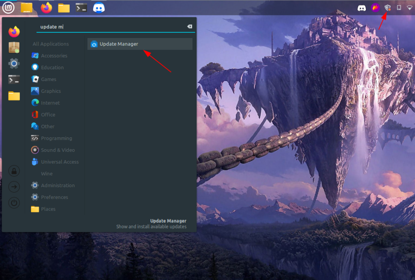This screenshot has width=415, height=280.
Task: Open the Linux Mint menu button
Action: point(8,8)
